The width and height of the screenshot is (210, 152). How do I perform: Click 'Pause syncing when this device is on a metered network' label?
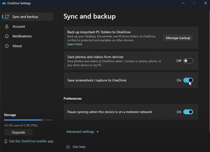(110, 112)
